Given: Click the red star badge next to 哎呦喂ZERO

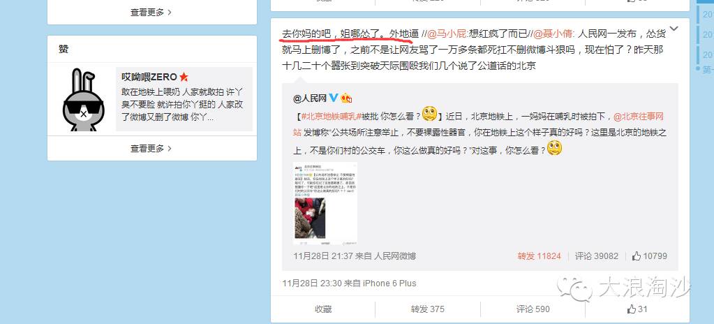Looking at the screenshot, I should [x=184, y=77].
